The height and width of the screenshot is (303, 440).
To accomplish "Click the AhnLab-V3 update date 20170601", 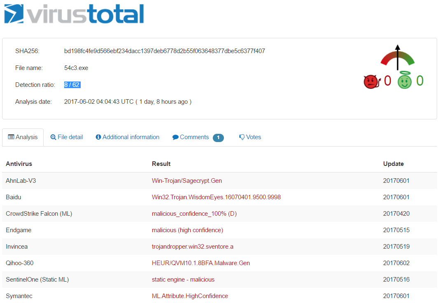I will pyautogui.click(x=396, y=181).
